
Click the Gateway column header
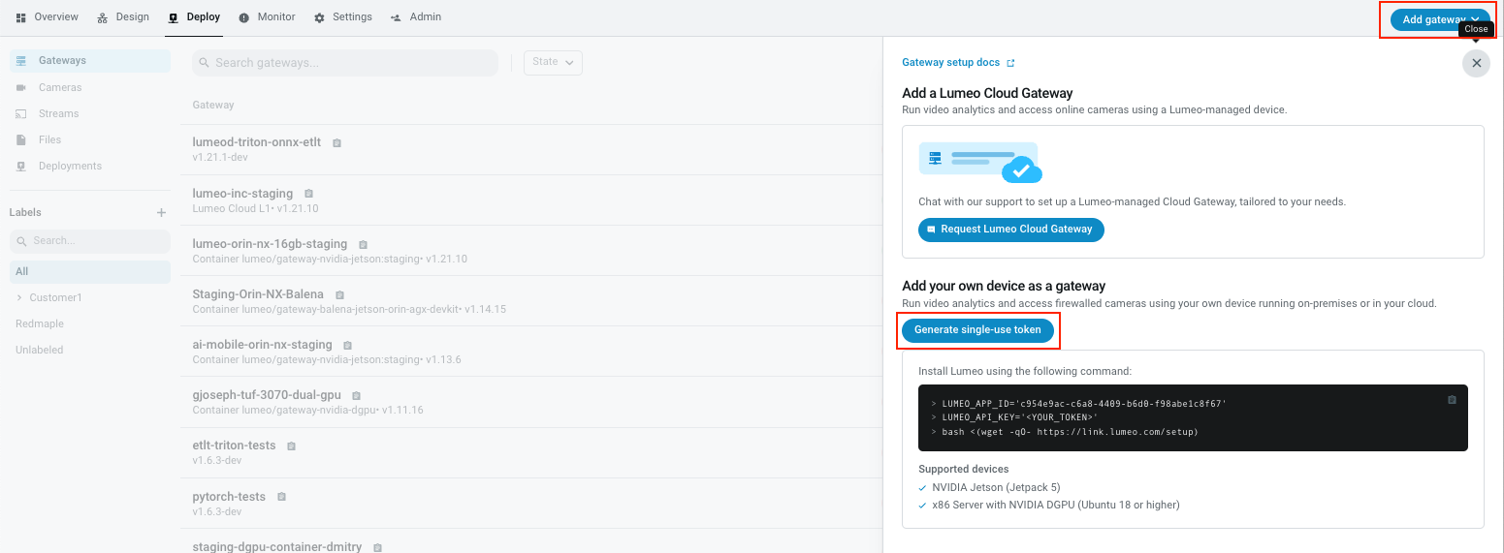pos(213,105)
